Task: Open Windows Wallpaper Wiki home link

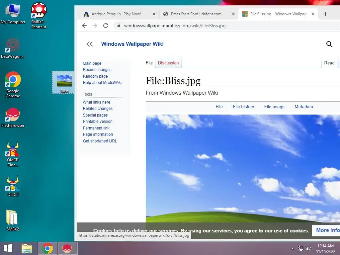Action: (x=132, y=44)
